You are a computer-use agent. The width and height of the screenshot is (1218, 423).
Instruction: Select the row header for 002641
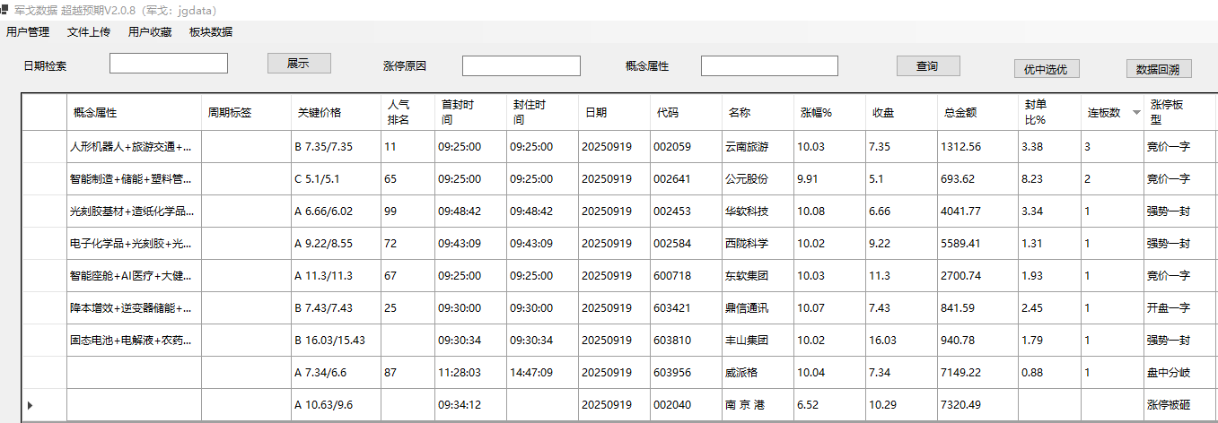(44, 179)
